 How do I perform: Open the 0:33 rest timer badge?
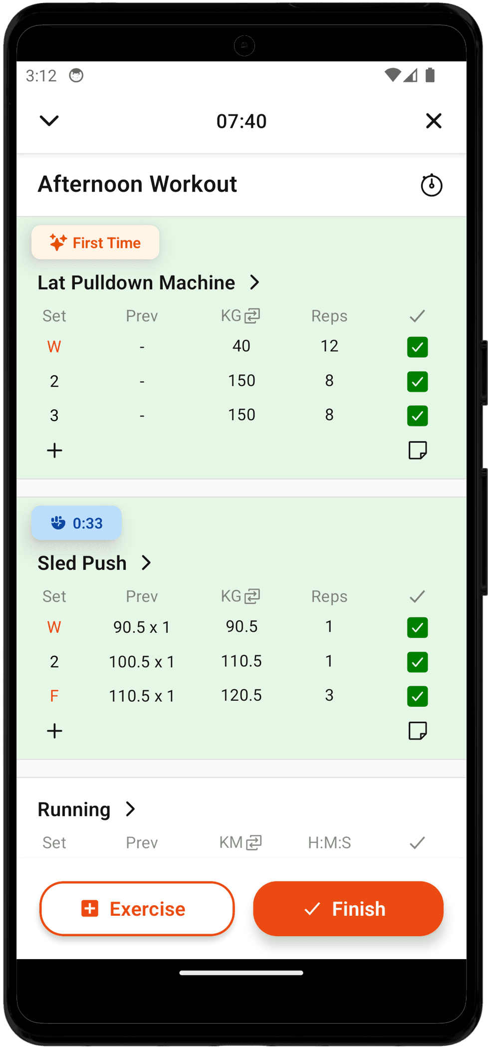point(76,523)
